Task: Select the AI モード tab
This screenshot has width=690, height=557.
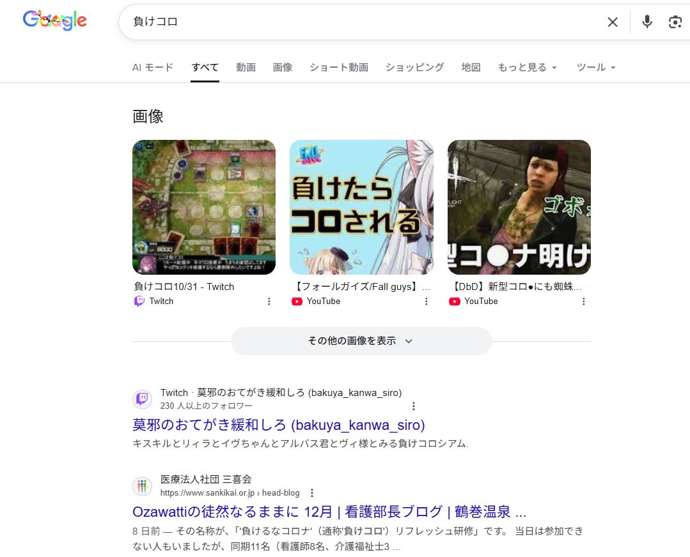Action: pyautogui.click(x=153, y=67)
